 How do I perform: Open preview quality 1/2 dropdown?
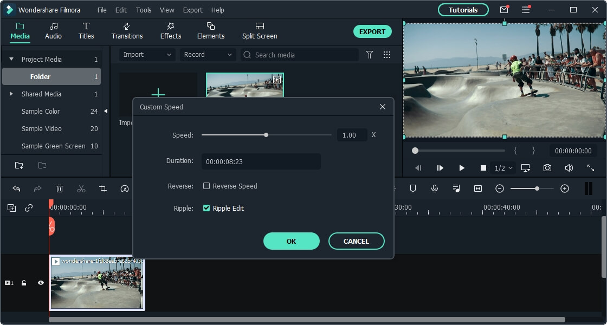pyautogui.click(x=503, y=168)
